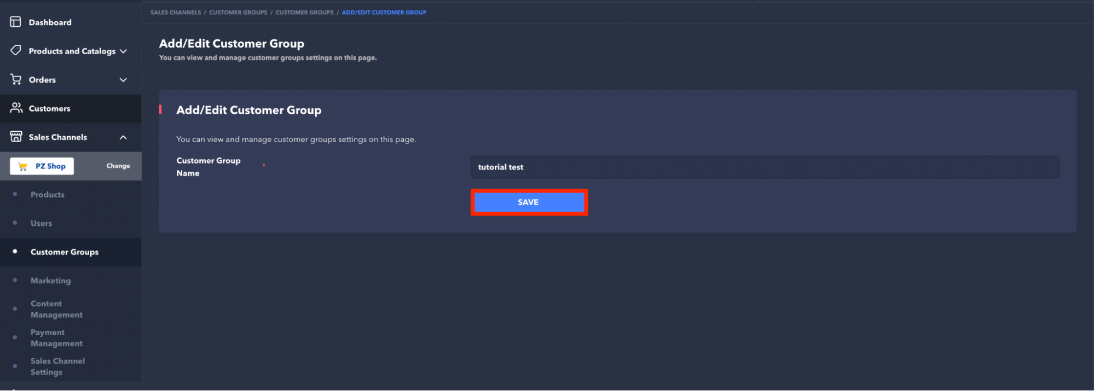Open Sales Channel Settings
The width and height of the screenshot is (1094, 391).
click(57, 366)
